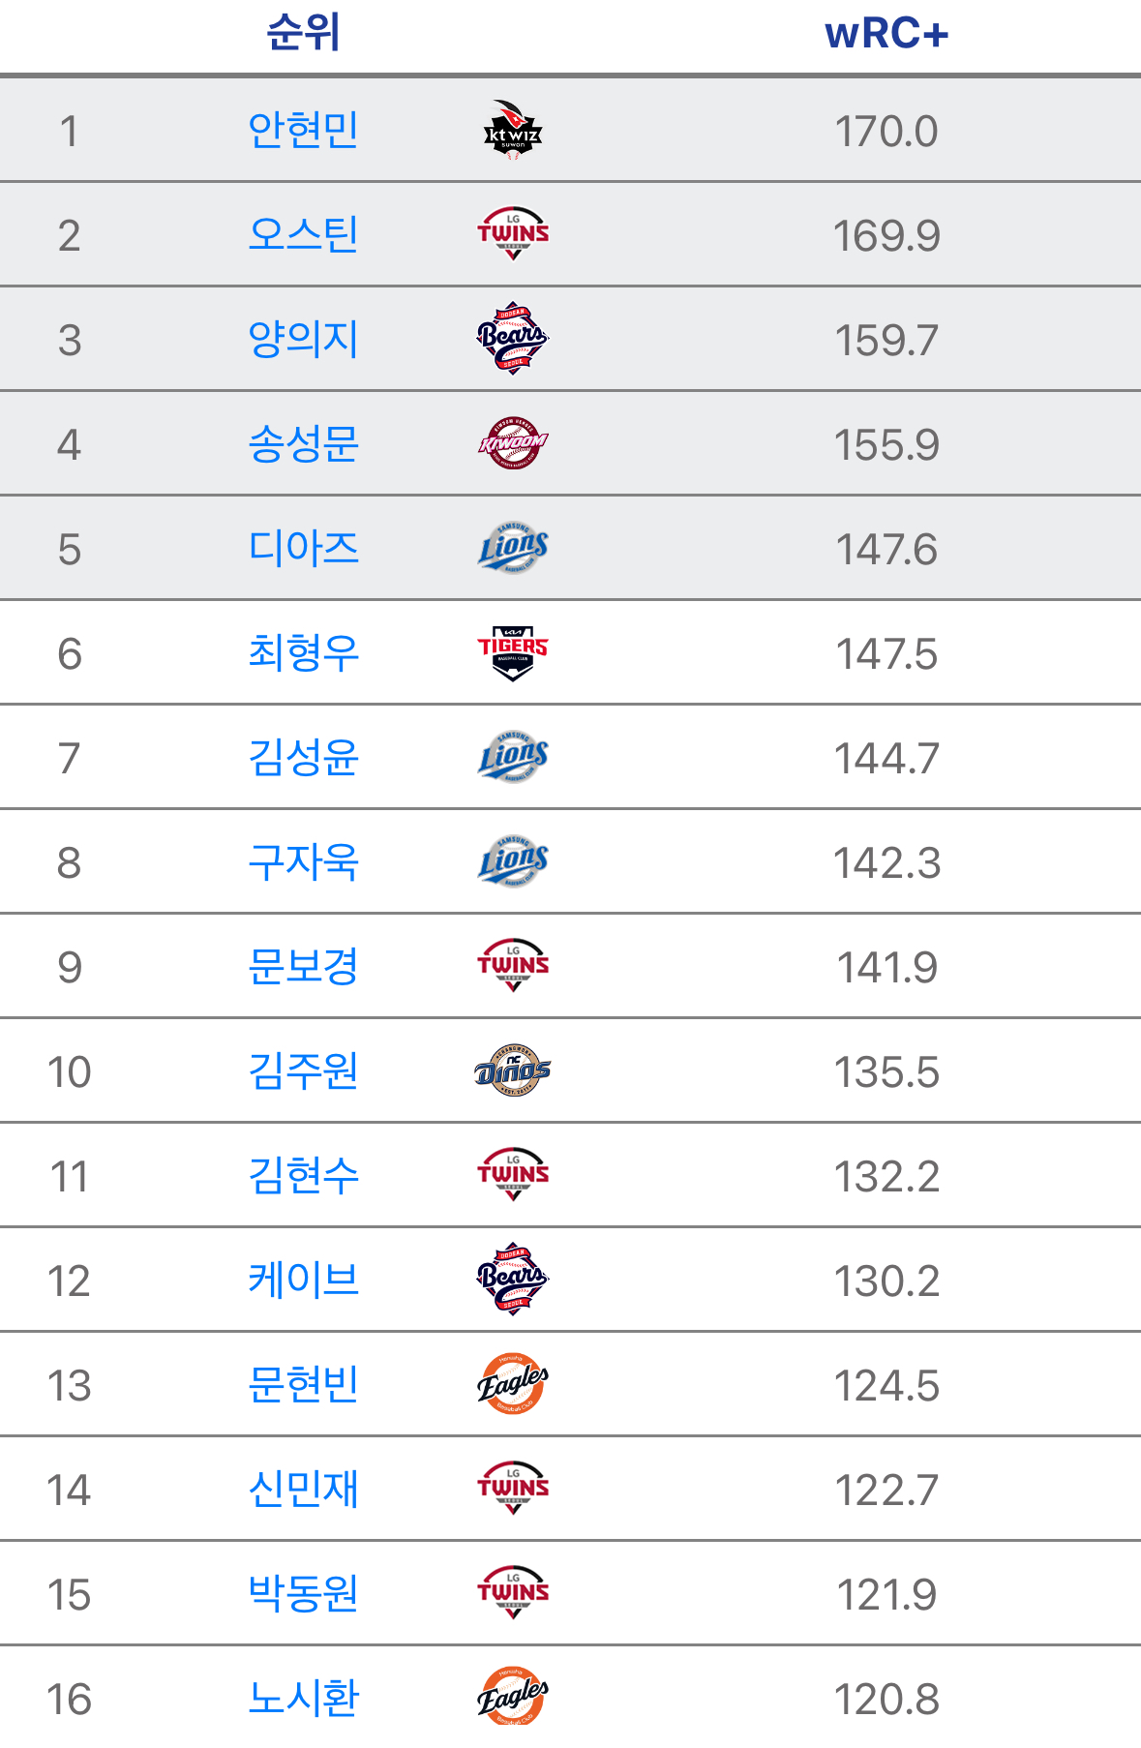
Task: Click the Samsung Lions logo beside 디아즈
Action: click(513, 548)
